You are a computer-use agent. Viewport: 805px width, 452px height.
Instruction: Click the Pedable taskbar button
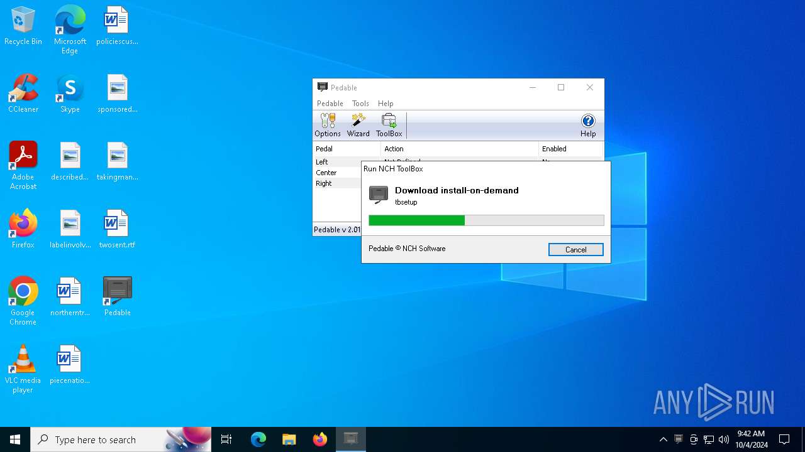click(x=351, y=439)
